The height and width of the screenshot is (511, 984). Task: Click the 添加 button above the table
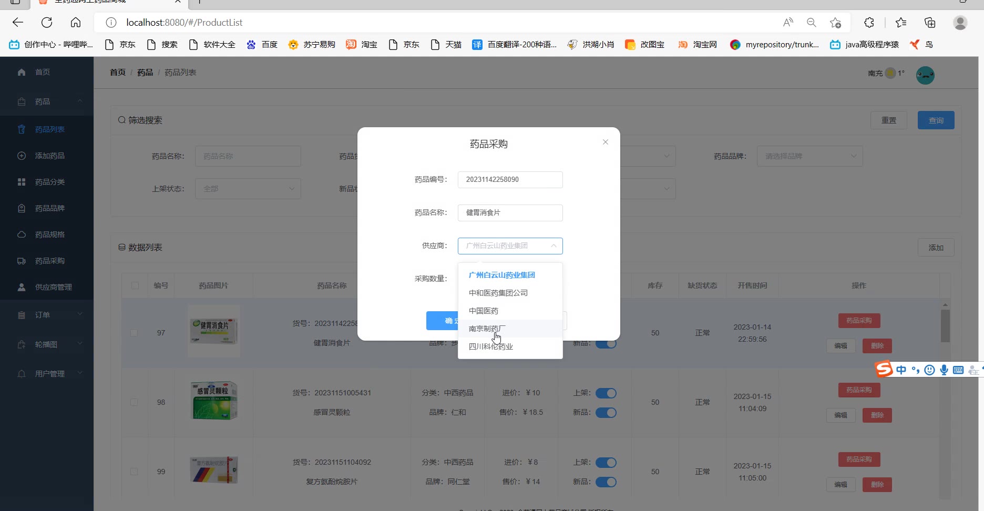click(936, 248)
